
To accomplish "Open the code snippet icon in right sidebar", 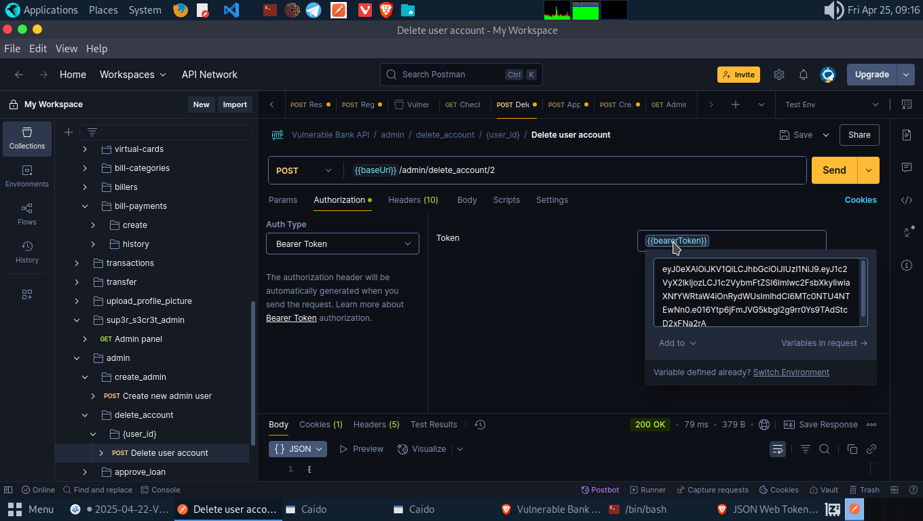I will [907, 199].
